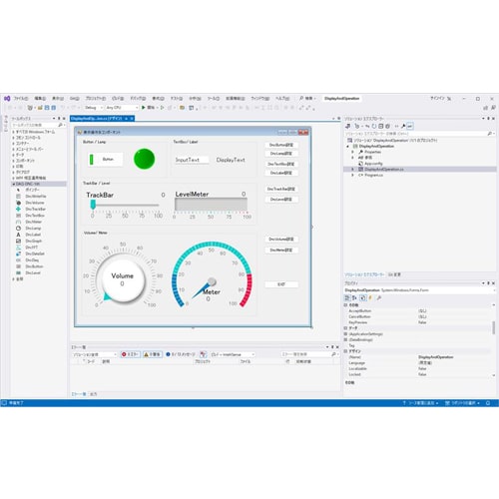Select the DncTrackBar toolbox item
This screenshot has width=499, height=499.
36,209
